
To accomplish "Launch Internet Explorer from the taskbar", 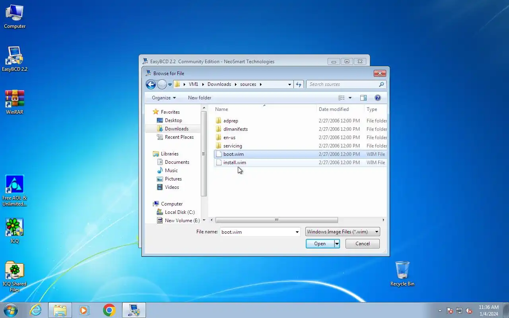I will [36, 310].
